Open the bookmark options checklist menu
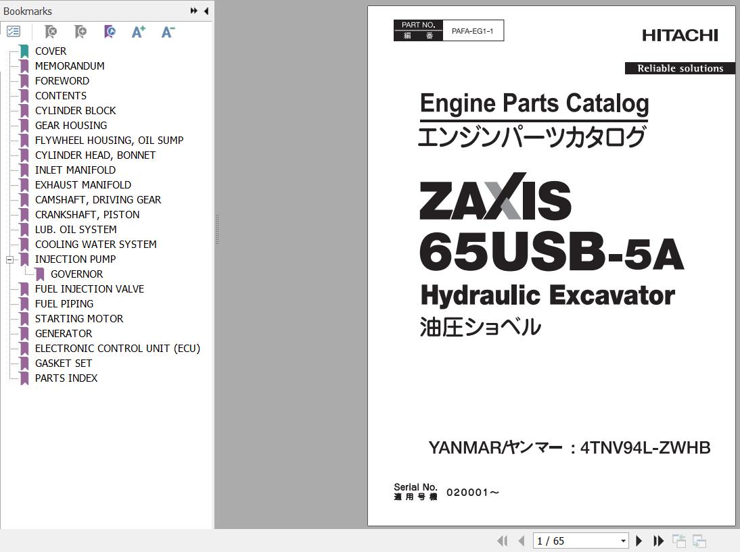740x552 pixels. tap(14, 32)
